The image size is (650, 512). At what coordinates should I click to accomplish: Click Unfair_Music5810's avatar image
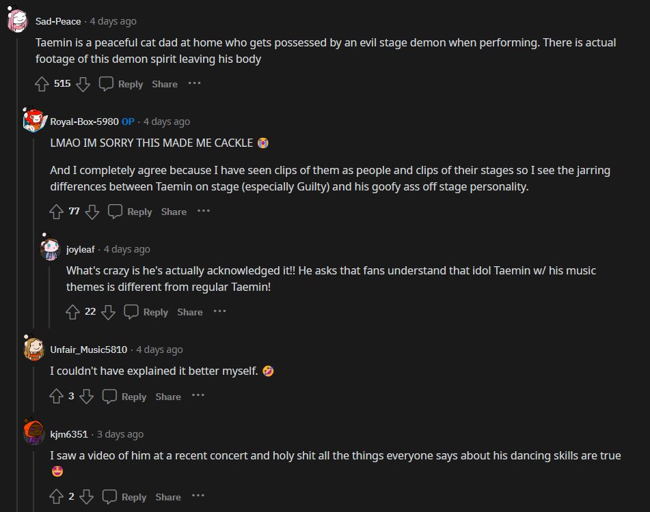34,349
